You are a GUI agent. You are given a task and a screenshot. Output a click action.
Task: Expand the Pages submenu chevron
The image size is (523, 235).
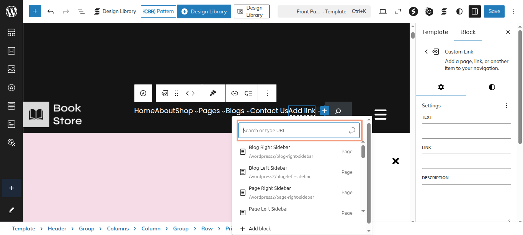pyautogui.click(x=223, y=112)
